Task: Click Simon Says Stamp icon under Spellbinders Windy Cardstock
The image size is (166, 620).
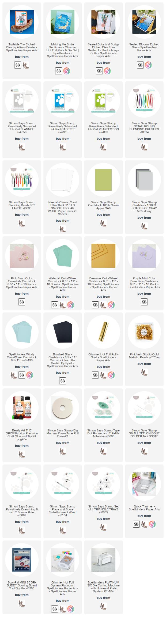Action: (x=14, y=375)
